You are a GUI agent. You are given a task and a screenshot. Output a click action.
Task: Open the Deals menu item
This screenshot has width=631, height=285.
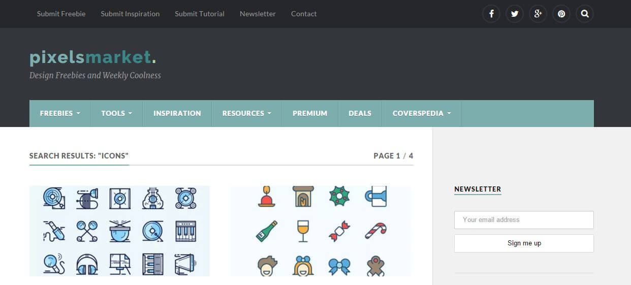click(x=360, y=113)
